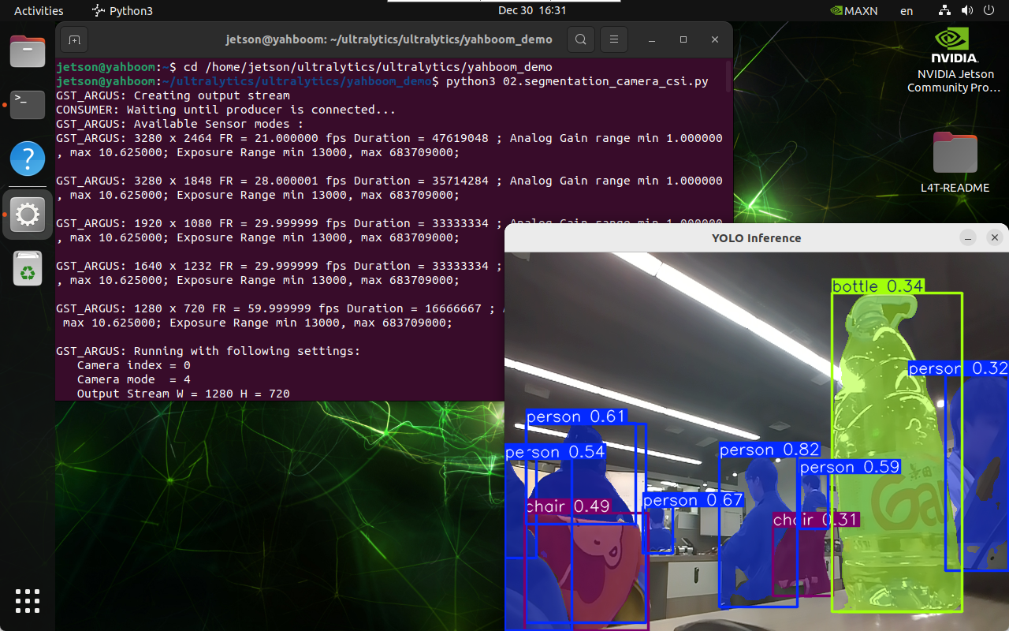Image resolution: width=1009 pixels, height=631 pixels.
Task: Open the Python3 app menu
Action: coord(122,11)
